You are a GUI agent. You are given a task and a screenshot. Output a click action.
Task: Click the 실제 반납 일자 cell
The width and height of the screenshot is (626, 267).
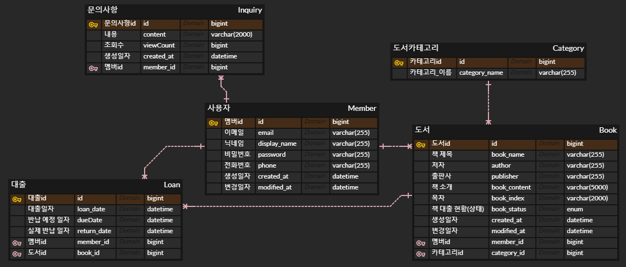[50, 231]
